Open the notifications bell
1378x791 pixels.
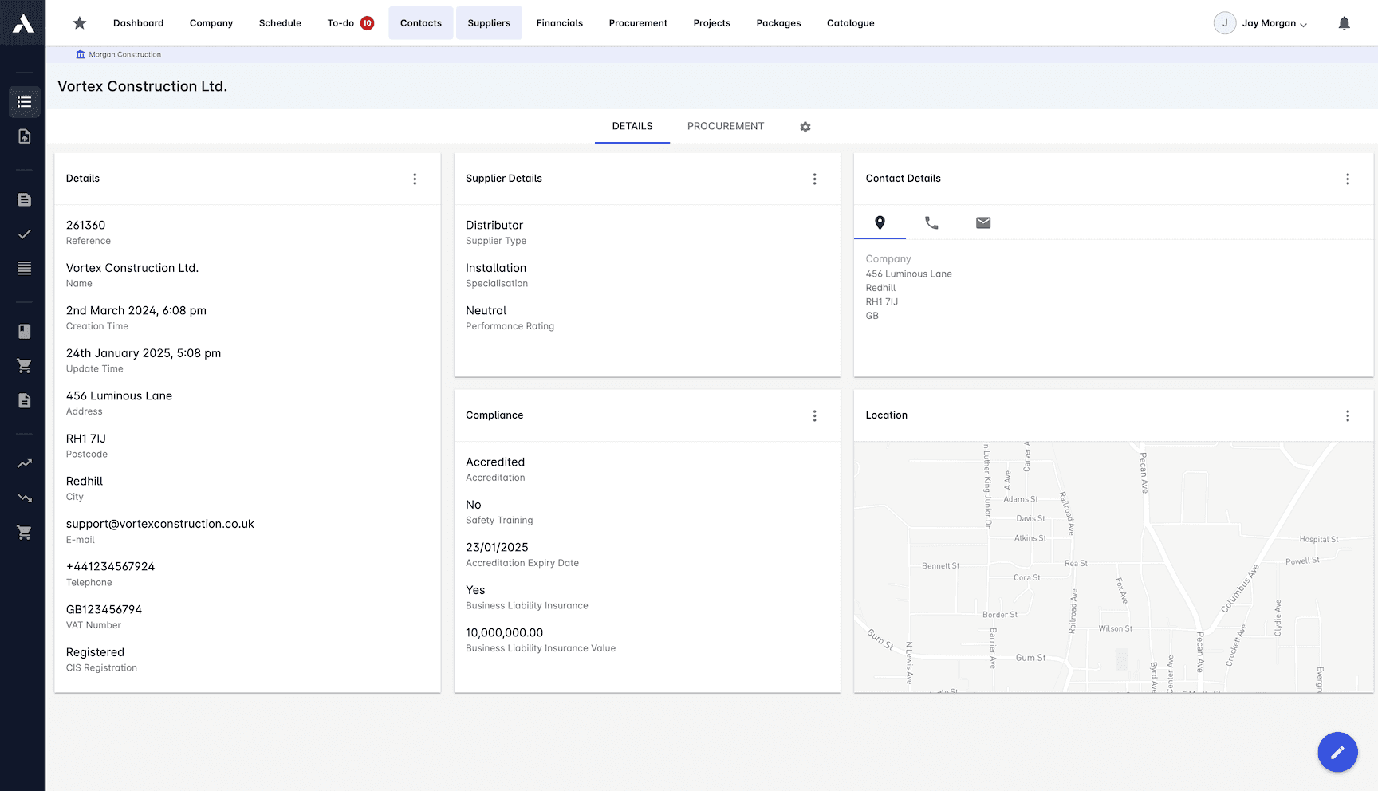(x=1345, y=23)
